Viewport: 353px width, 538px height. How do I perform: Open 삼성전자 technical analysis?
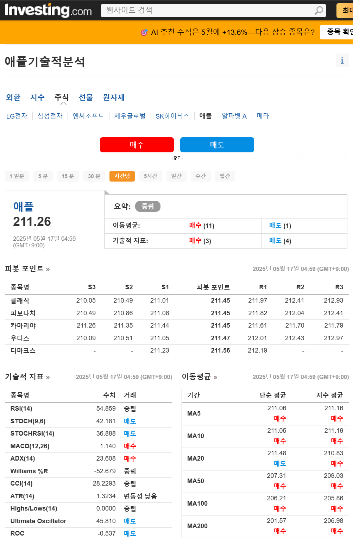click(50, 116)
